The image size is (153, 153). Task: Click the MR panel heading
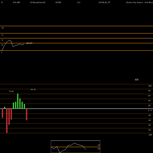click(136, 80)
